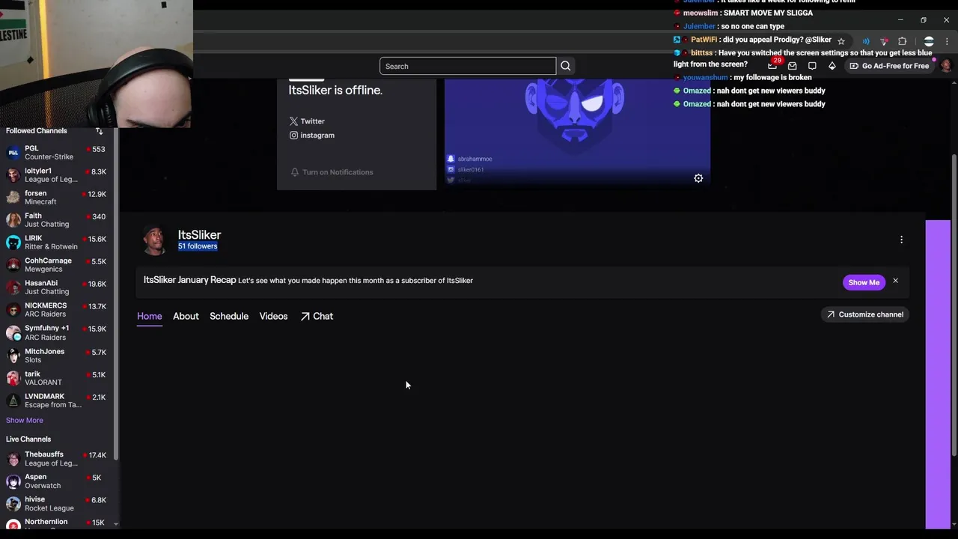The image size is (958, 539).
Task: Click the tarik channel avatar
Action: click(x=13, y=378)
